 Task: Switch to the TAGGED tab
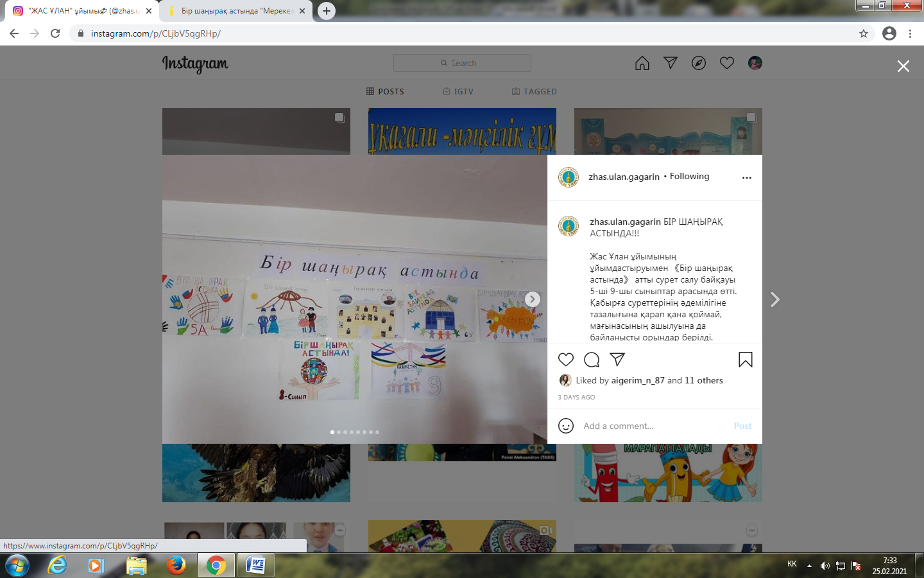pos(534,92)
